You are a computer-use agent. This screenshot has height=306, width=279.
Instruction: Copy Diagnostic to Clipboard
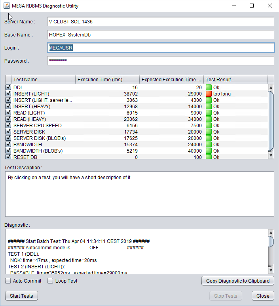click(x=238, y=281)
